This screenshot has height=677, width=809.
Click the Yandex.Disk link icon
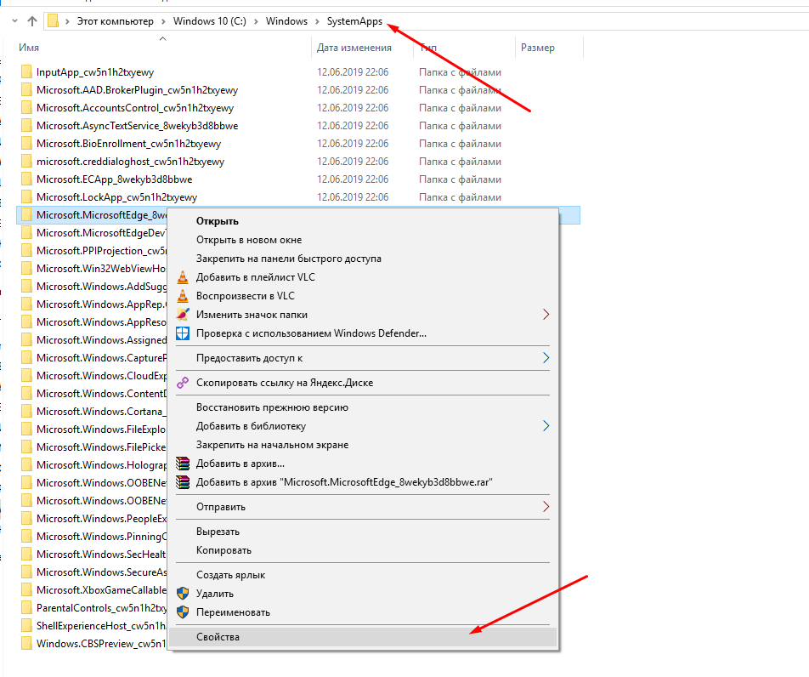coord(183,383)
